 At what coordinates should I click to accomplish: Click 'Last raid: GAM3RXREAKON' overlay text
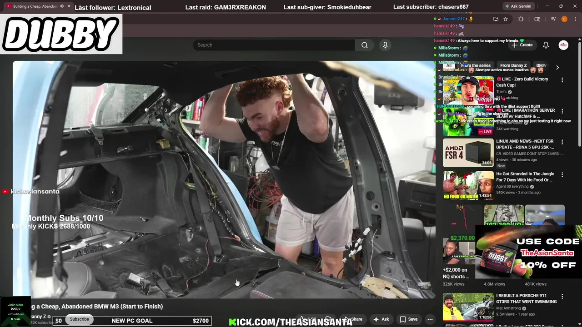pyautogui.click(x=226, y=7)
